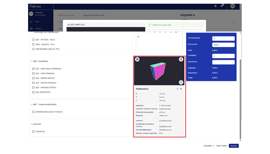Check MJF - NEGRO PREMIUM finish
270x154 pixels.
coord(33,83)
